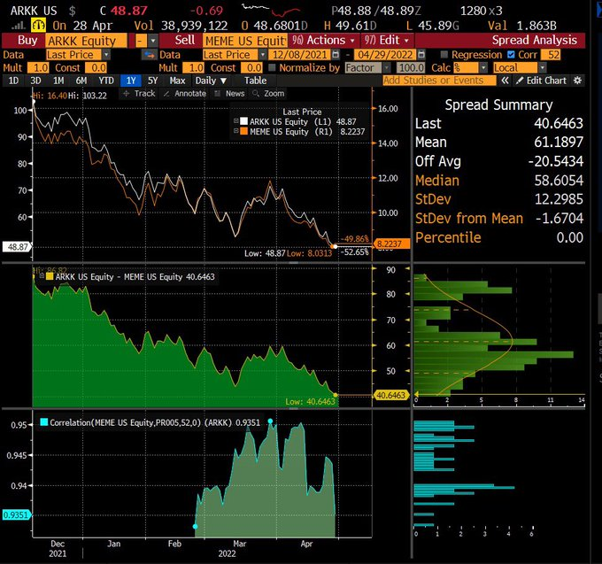
Task: Click the pencil icon beside Edit Chart
Action: coord(520,81)
